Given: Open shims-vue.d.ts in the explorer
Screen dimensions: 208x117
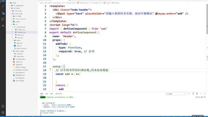Looking at the screenshot, I should click(x=21, y=48).
